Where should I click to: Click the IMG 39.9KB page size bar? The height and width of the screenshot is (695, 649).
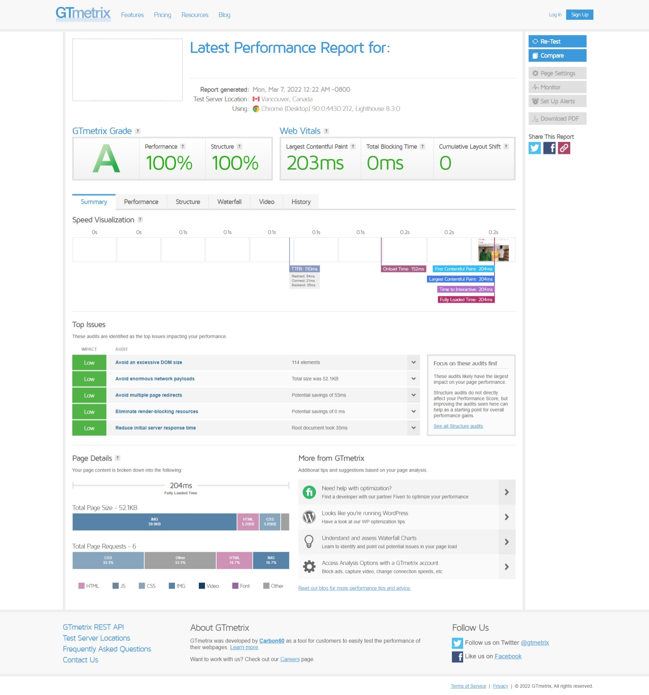pos(155,522)
